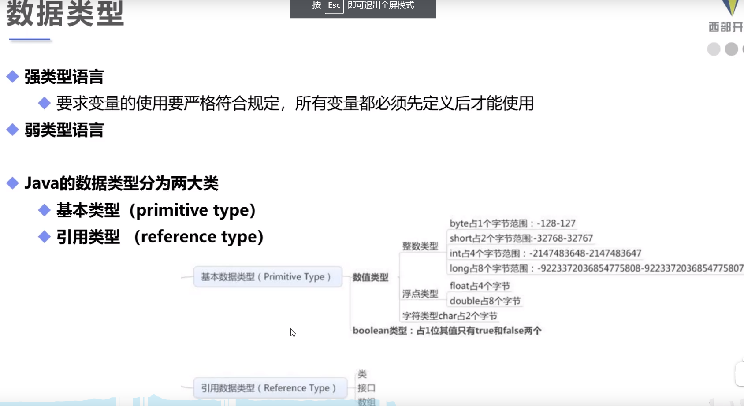744x406 pixels.
Task: Click the 类 node under Reference Type
Action: (362, 374)
